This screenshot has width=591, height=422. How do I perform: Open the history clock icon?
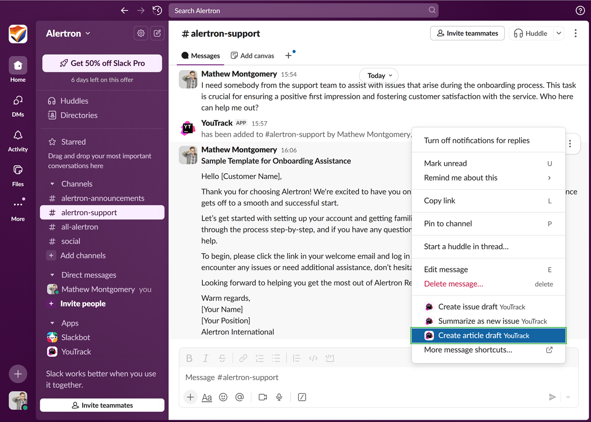[157, 10]
